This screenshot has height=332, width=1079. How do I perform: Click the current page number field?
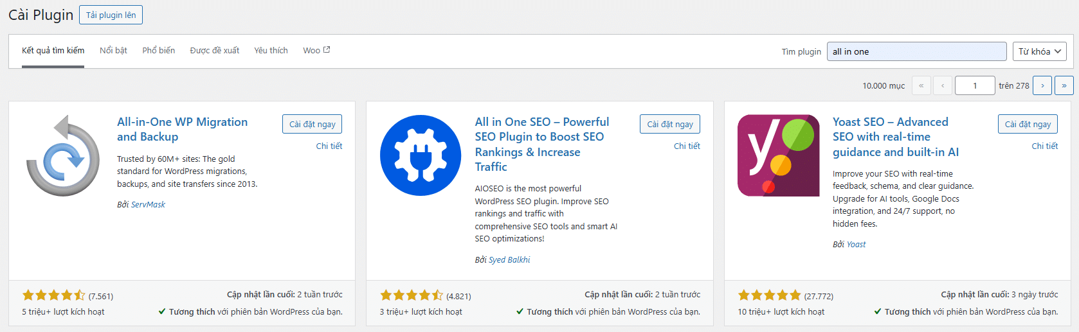tap(975, 85)
